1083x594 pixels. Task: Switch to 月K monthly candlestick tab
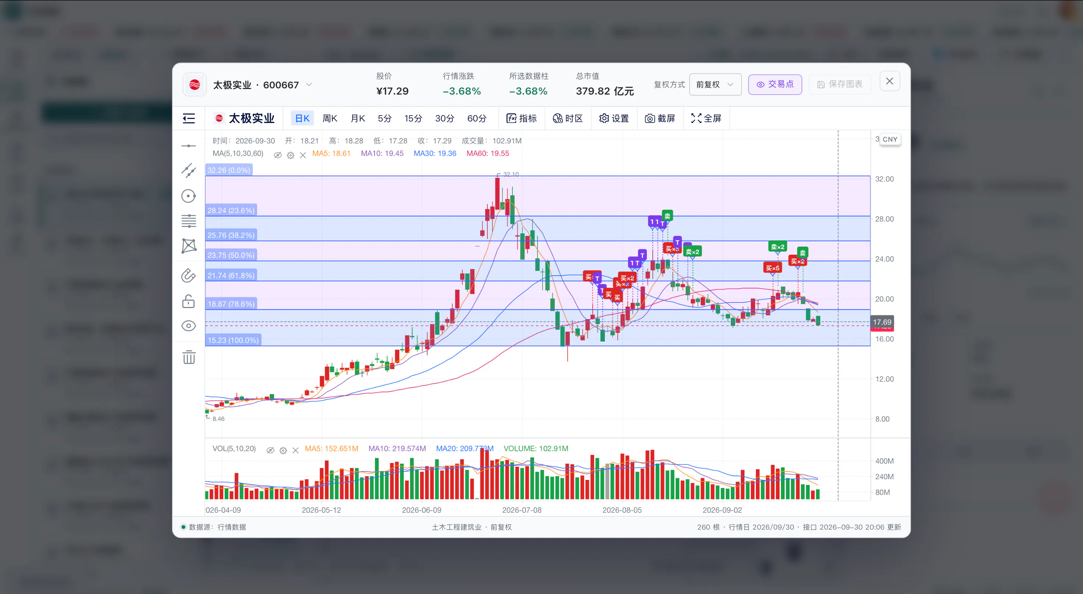[358, 119]
